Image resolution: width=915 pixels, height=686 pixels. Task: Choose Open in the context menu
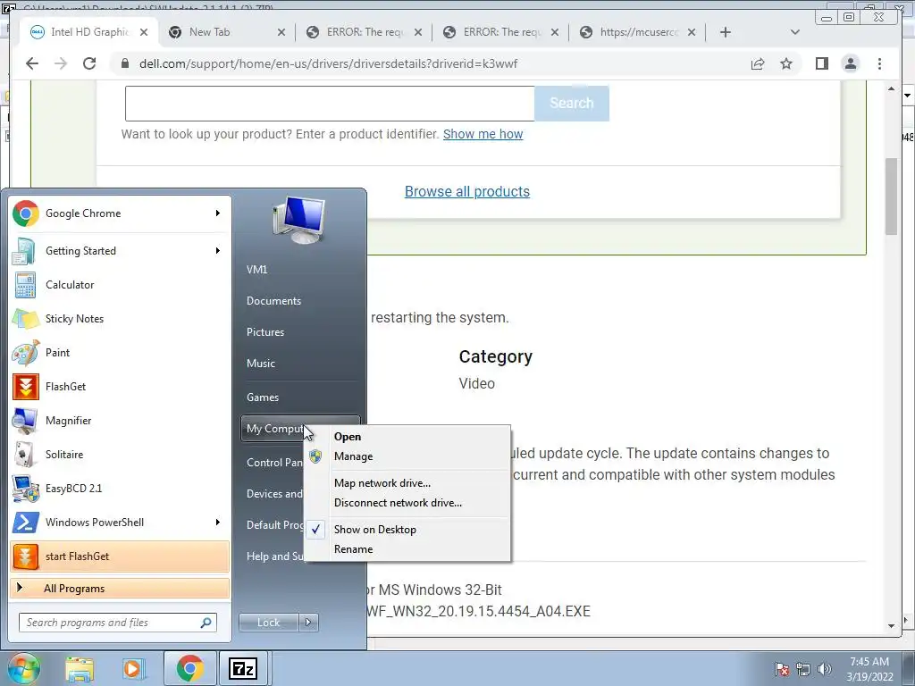coord(407,437)
